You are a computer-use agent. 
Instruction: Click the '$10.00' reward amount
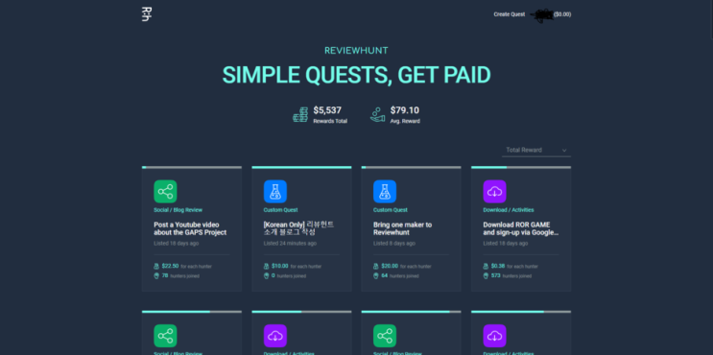[280, 266]
